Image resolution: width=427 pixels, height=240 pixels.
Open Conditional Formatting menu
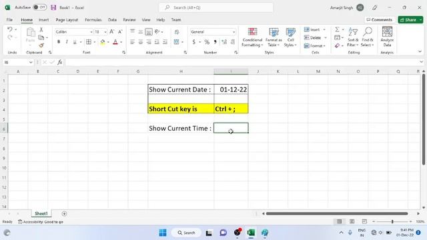[252, 37]
